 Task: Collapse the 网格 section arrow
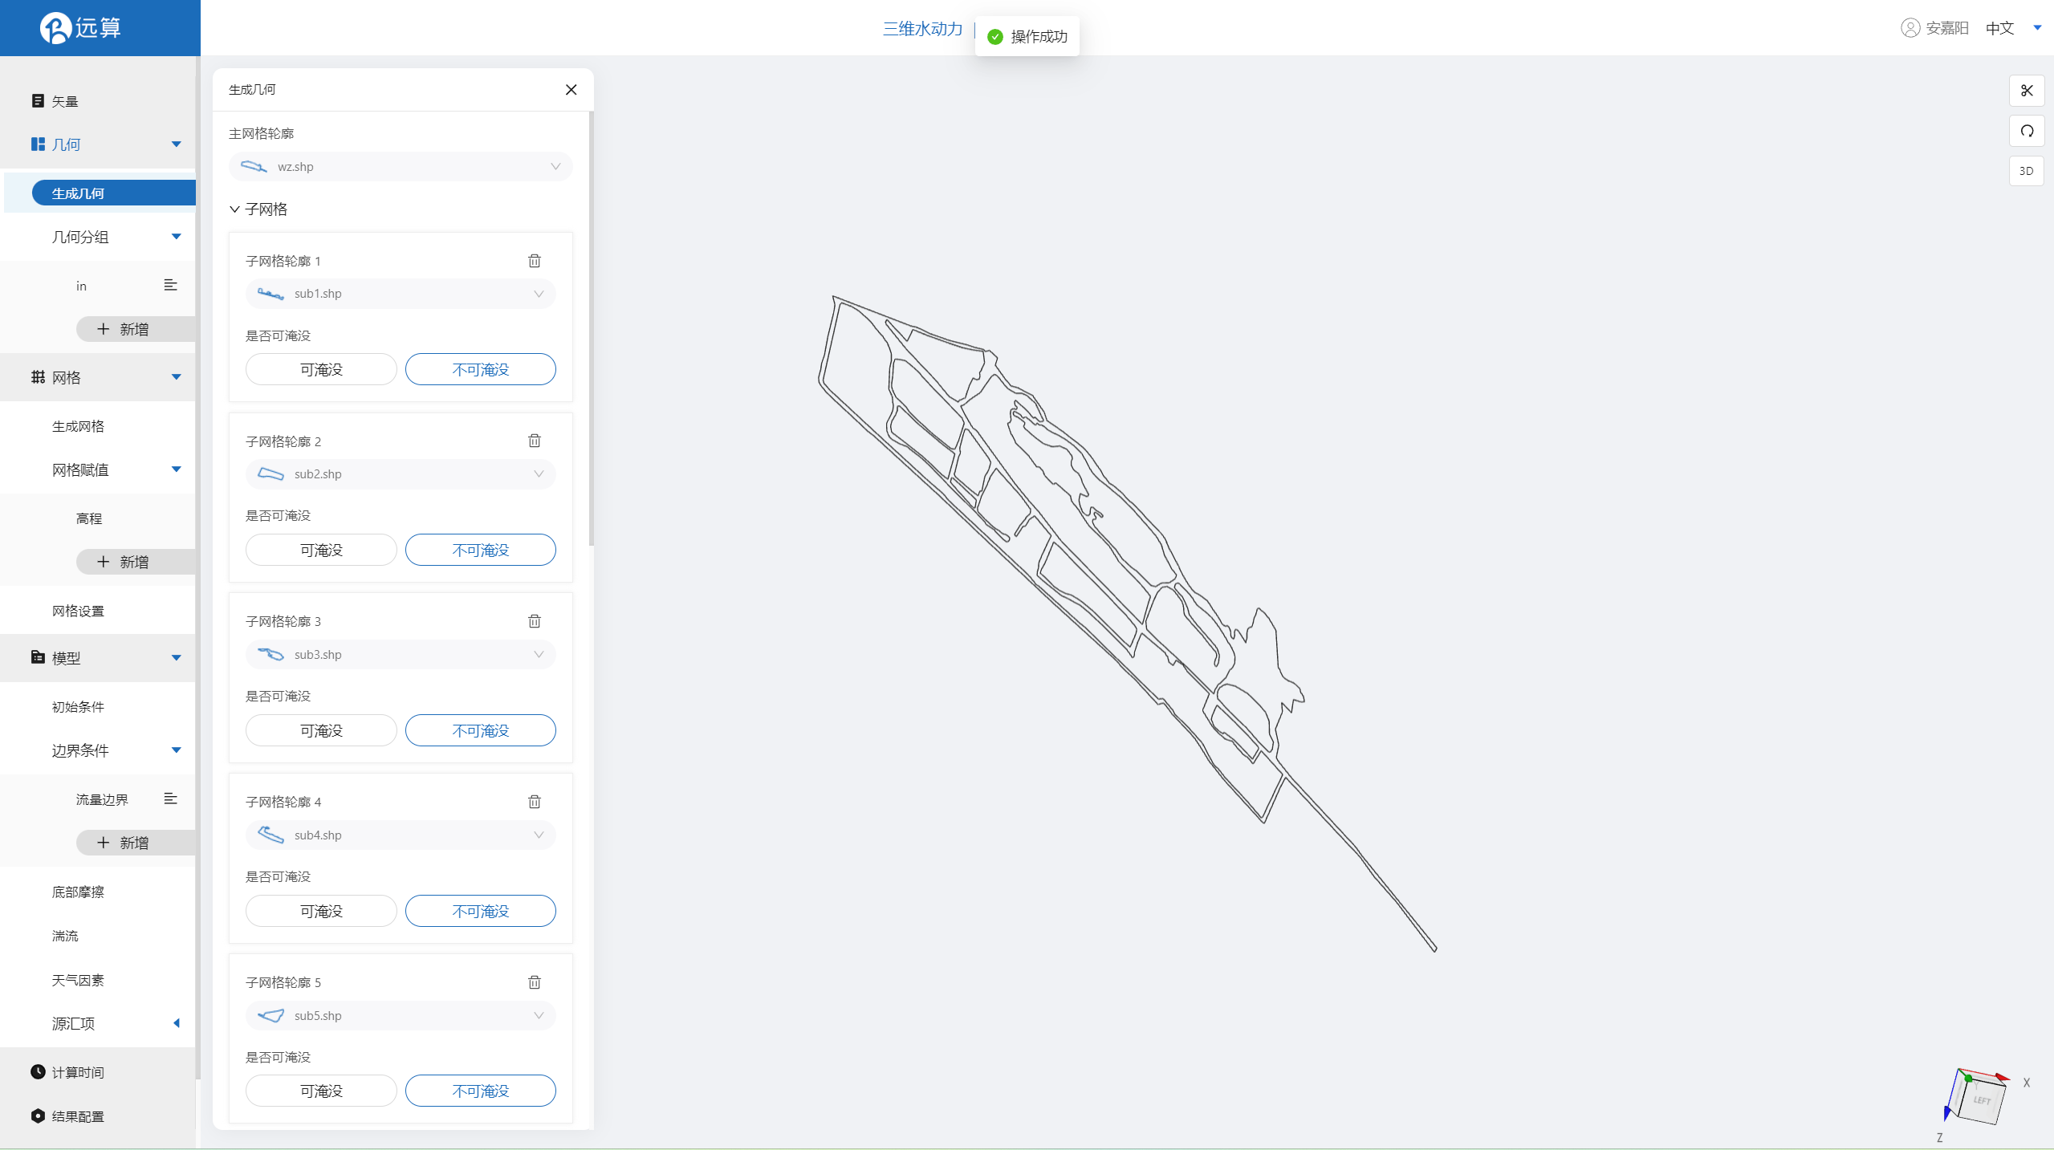(x=177, y=377)
